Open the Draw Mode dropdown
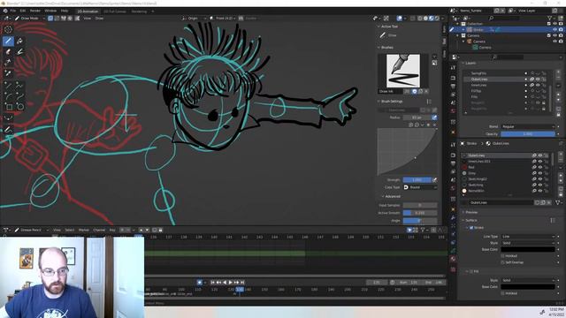The height and width of the screenshot is (318, 566). [x=29, y=18]
